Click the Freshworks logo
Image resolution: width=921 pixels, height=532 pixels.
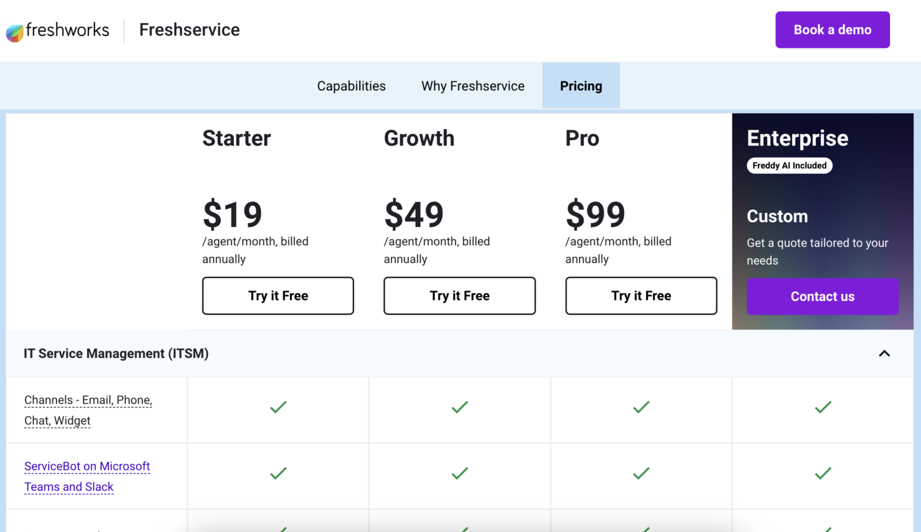57,29
